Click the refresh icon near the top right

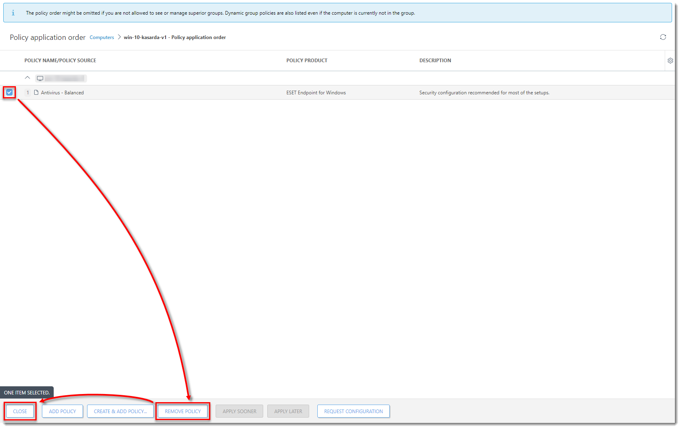663,37
